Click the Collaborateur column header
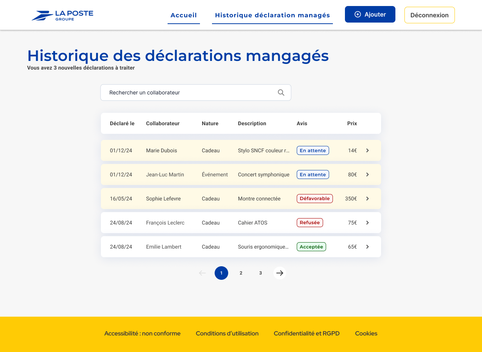The height and width of the screenshot is (352, 482). 163,123
